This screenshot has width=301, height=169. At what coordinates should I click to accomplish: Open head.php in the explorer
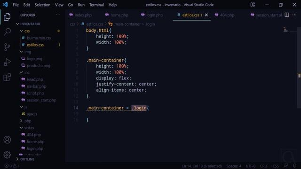coord(35,79)
